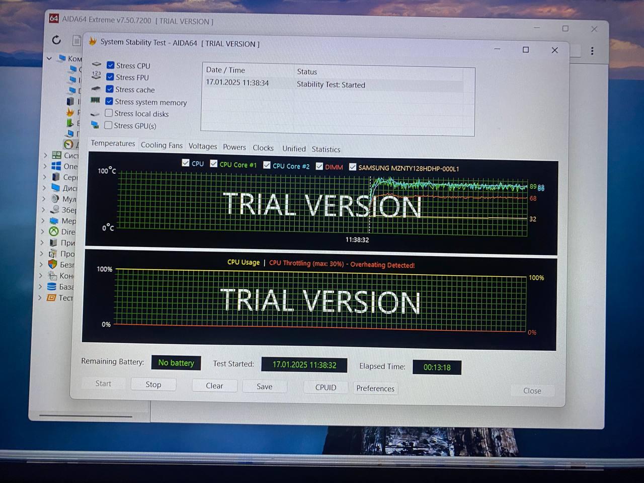The width and height of the screenshot is (644, 483).
Task: Expand the Сист tree node chevron
Action: tap(45, 155)
